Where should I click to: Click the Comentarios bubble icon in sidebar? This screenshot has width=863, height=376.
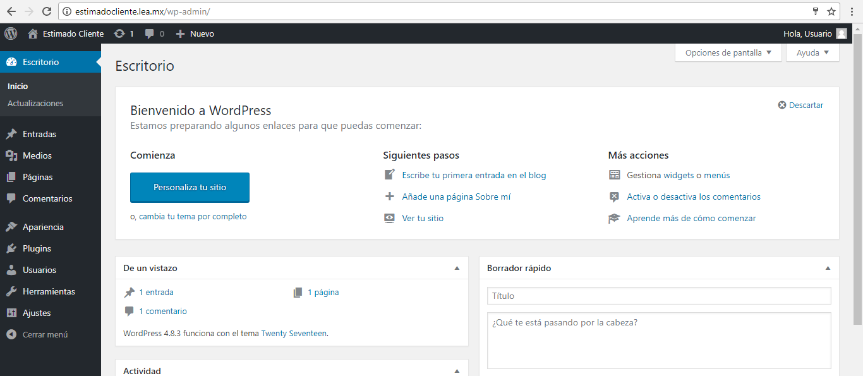tap(11, 198)
